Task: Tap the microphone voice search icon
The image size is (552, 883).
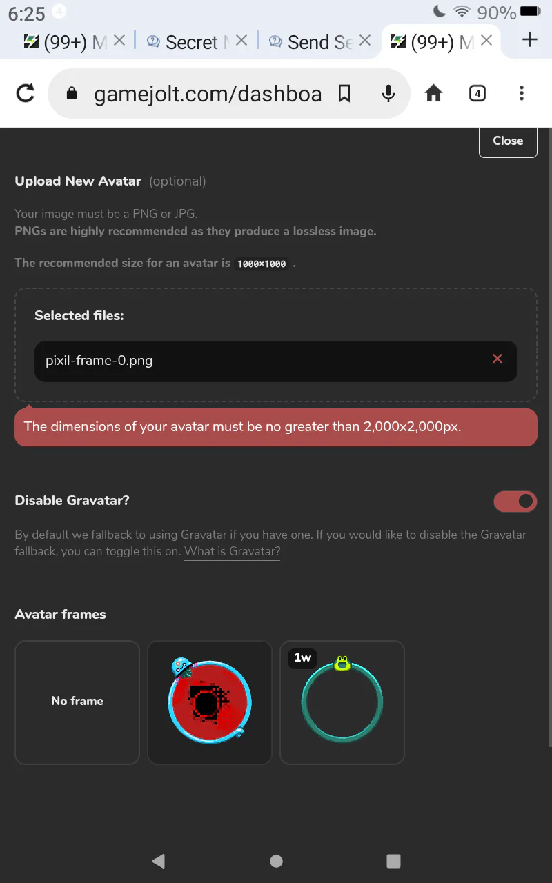Action: tap(388, 93)
